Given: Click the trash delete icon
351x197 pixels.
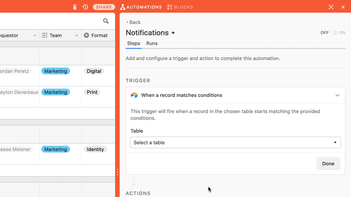Looking at the screenshot, I should pos(75,7).
